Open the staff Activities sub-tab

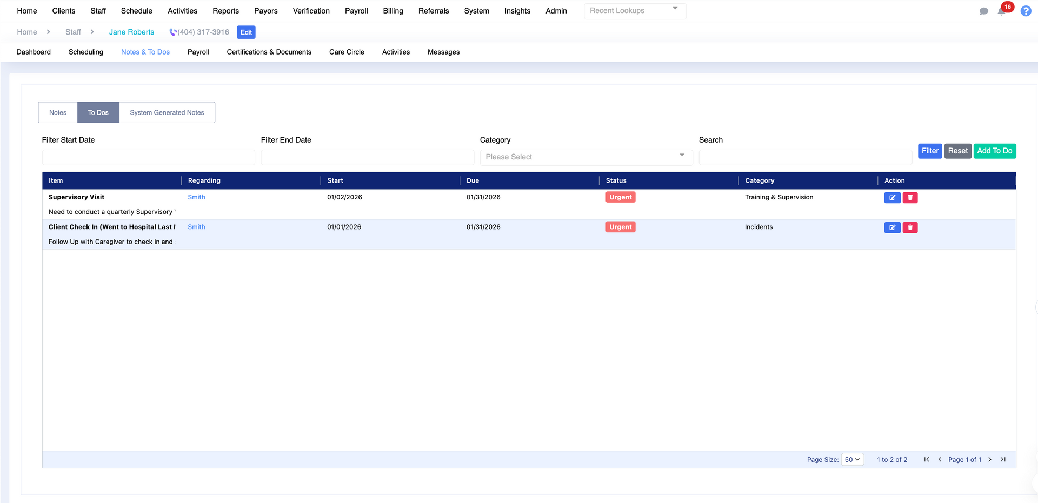(396, 52)
